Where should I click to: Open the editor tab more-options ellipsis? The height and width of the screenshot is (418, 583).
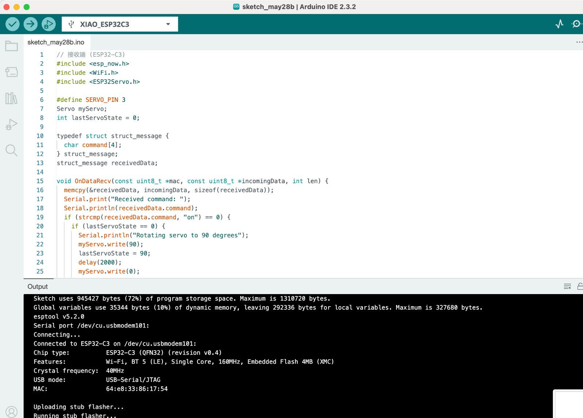[x=579, y=42]
